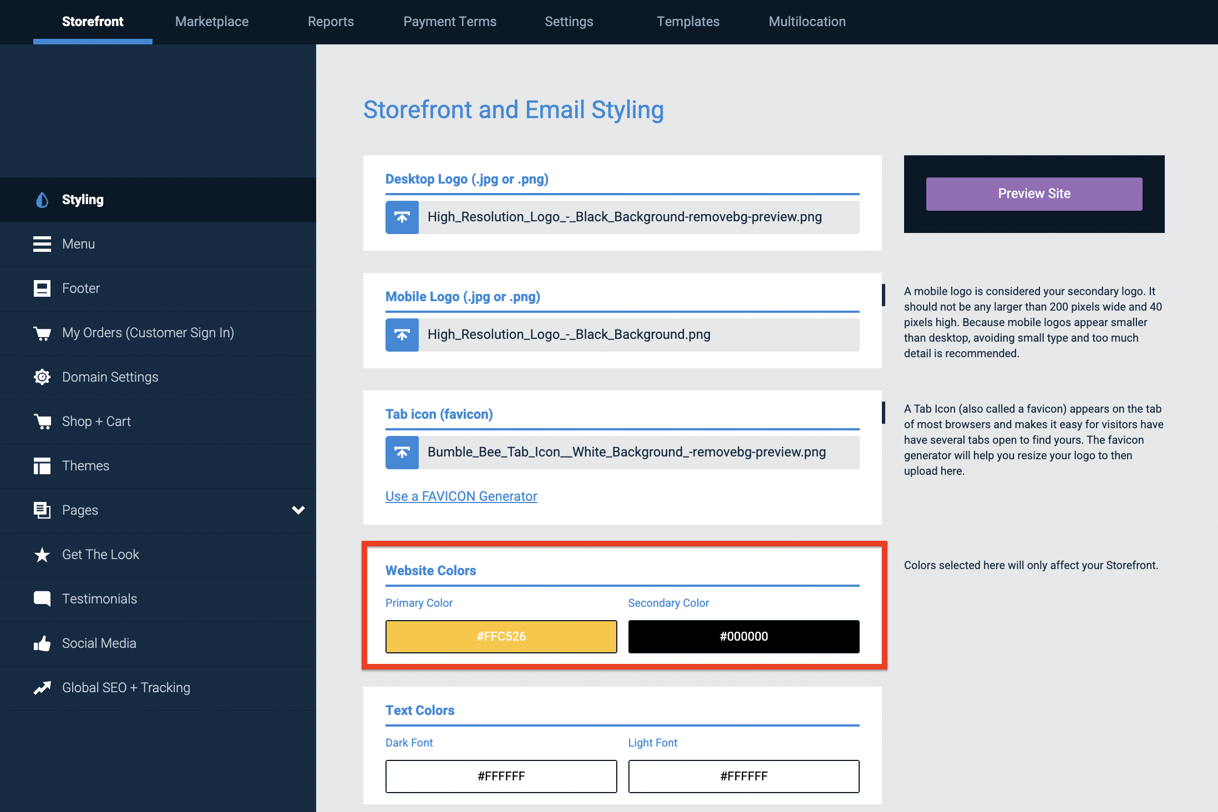Click the Footer icon in sidebar
This screenshot has height=812, width=1218.
click(42, 288)
